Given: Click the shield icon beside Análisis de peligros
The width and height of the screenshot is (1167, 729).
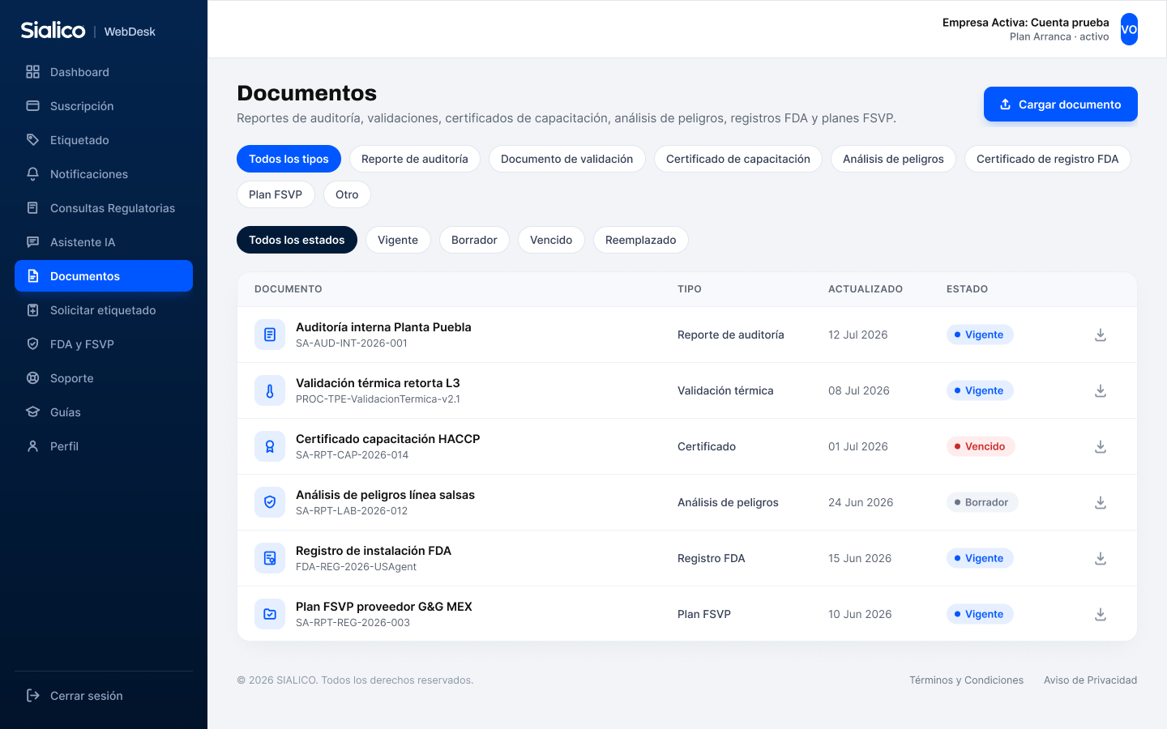Looking at the screenshot, I should [x=270, y=502].
